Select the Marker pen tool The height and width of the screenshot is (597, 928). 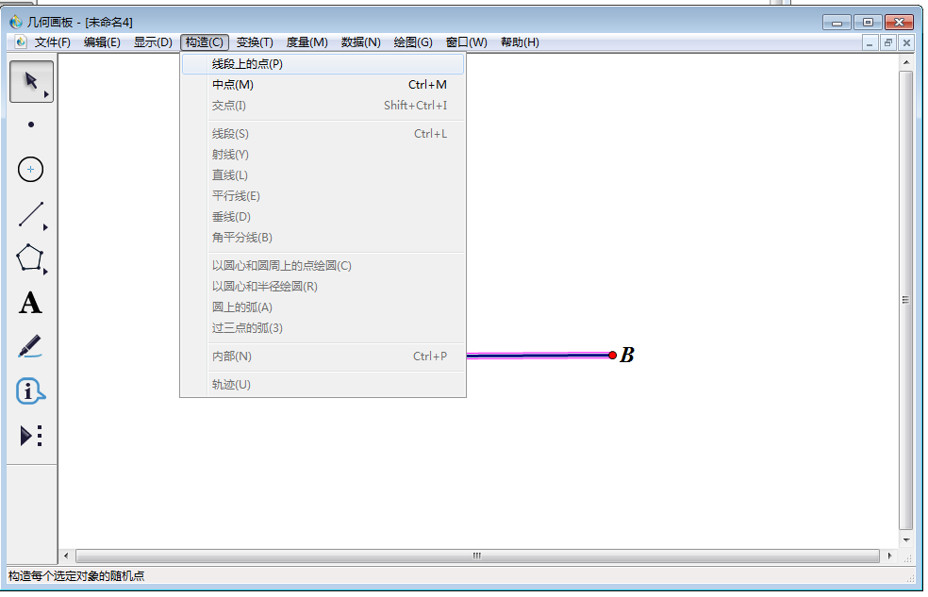pos(29,347)
